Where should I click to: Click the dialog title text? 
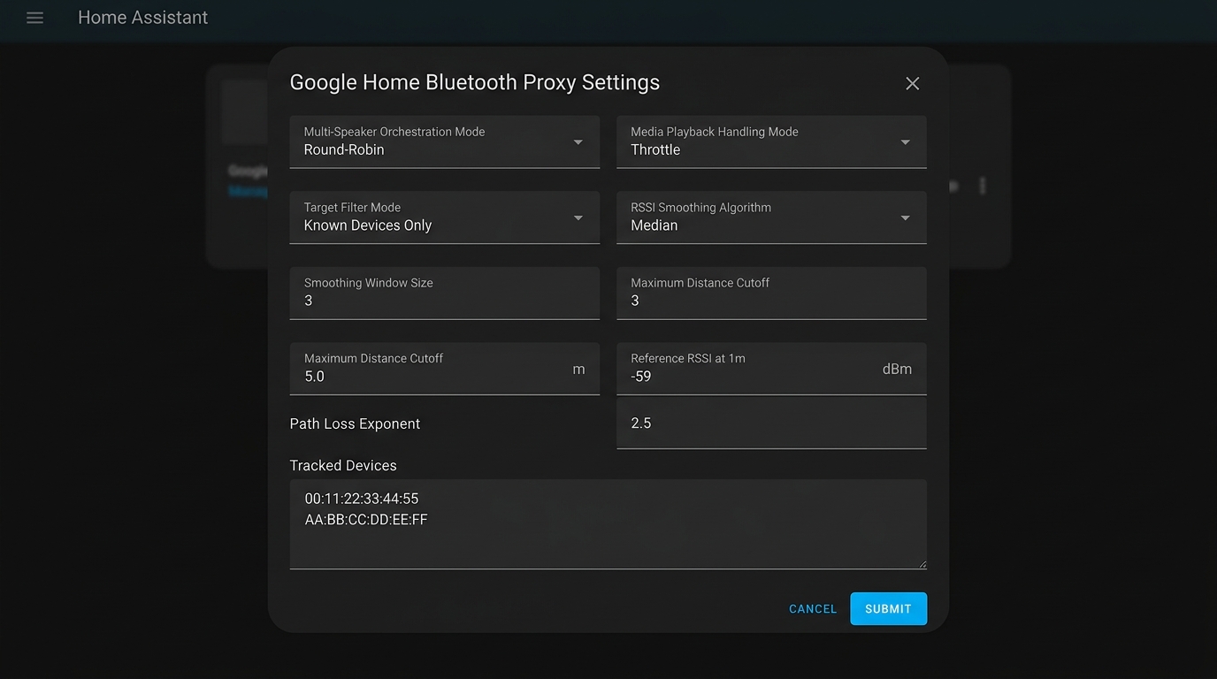pos(475,82)
